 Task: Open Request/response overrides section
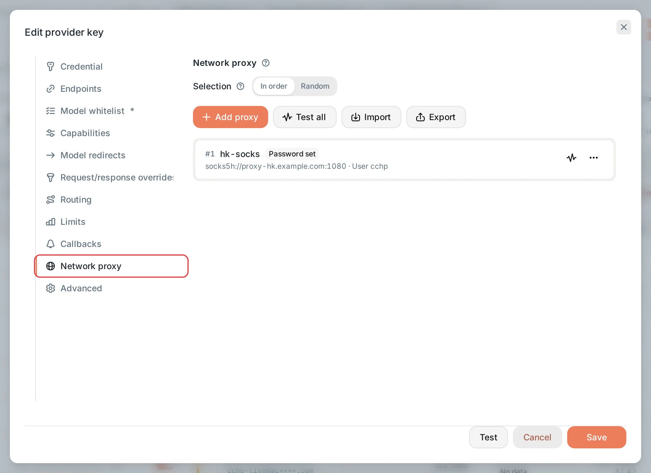pos(111,177)
